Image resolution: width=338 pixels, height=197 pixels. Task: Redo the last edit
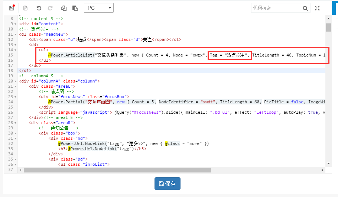(50, 8)
